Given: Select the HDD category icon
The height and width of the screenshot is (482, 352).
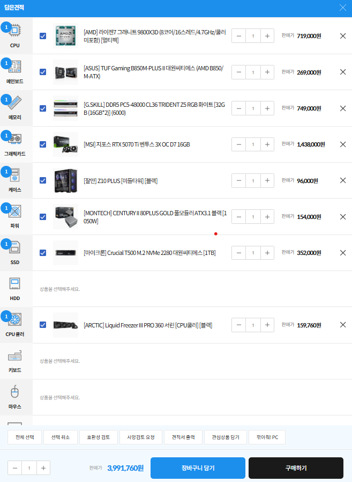Looking at the screenshot, I should click(x=14, y=283).
